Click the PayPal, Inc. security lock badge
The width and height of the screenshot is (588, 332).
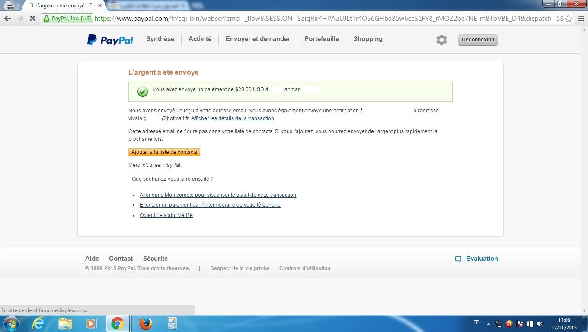point(67,18)
